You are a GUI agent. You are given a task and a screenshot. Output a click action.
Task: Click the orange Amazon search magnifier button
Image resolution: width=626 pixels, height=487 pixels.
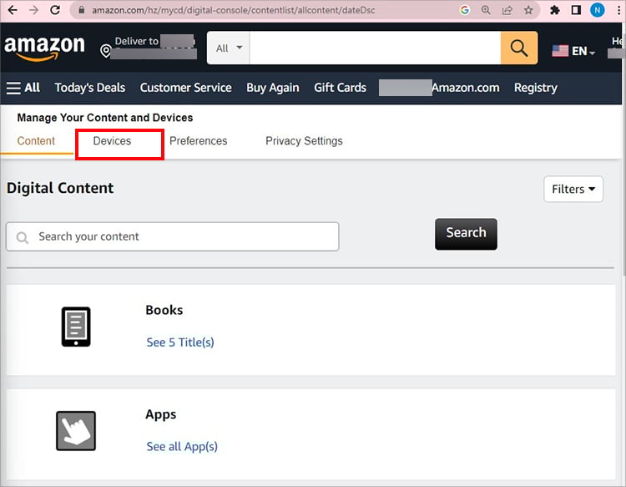click(x=519, y=48)
